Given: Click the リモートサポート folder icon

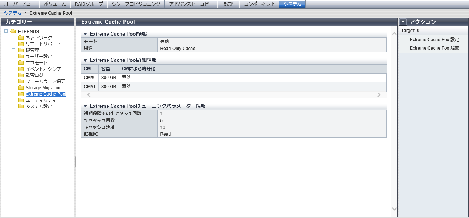Looking at the screenshot, I should [21, 44].
